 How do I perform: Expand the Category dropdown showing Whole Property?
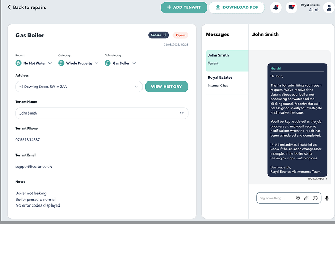(x=96, y=63)
